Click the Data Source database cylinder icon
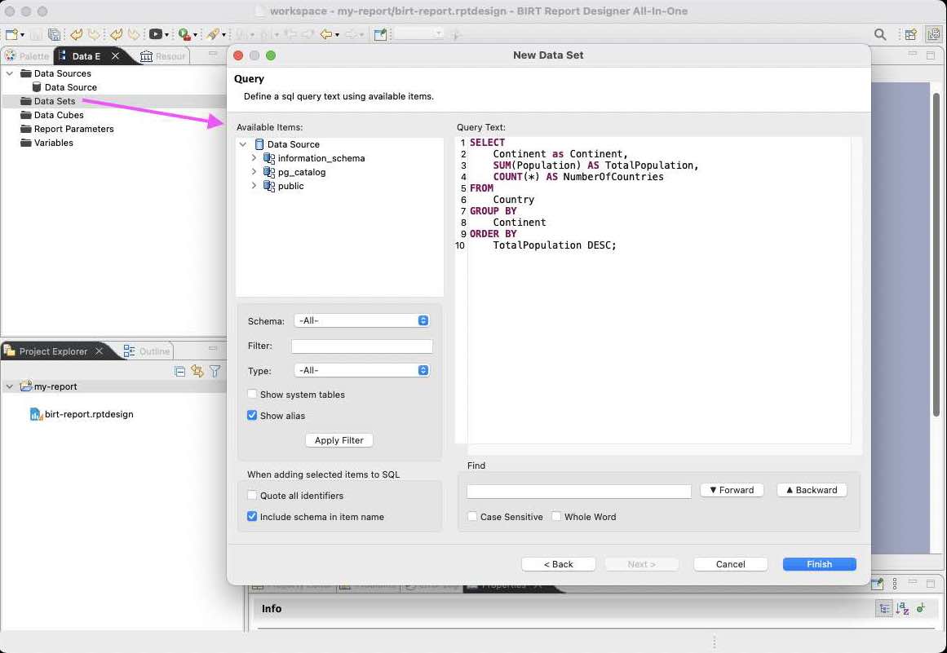 [x=37, y=87]
